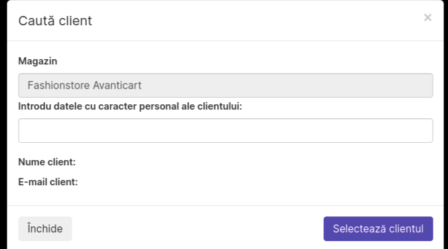The width and height of the screenshot is (448, 249).
Task: Click the Fashionstore Avanticart store field
Action: (226, 85)
